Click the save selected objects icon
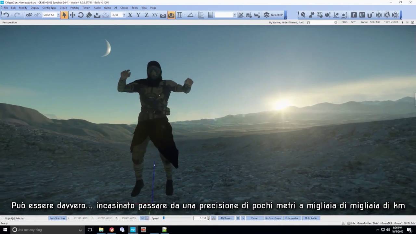 (x=249, y=15)
